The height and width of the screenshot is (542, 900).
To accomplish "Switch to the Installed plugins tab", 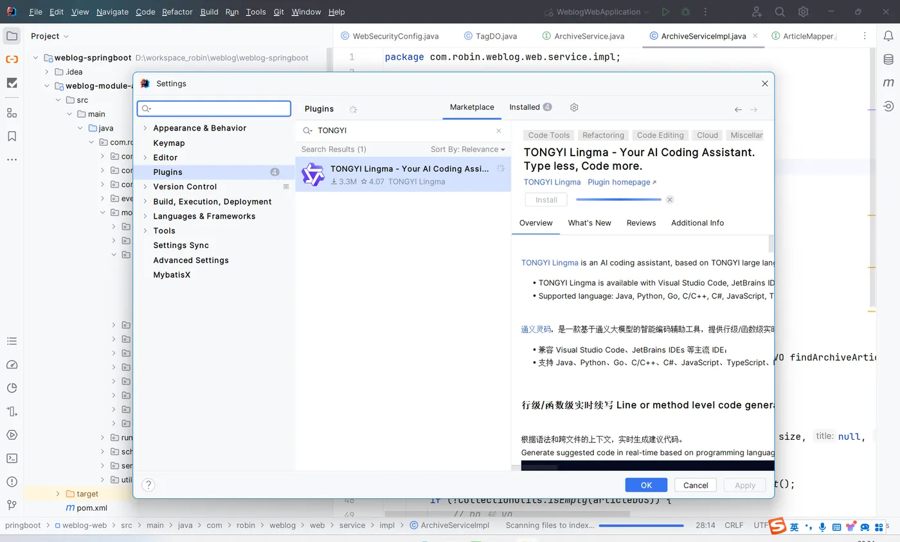I will [x=530, y=107].
